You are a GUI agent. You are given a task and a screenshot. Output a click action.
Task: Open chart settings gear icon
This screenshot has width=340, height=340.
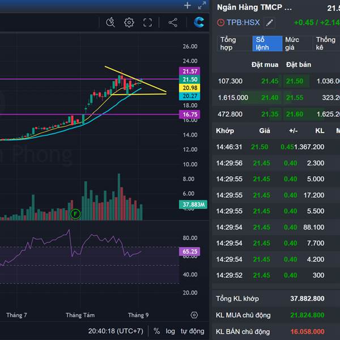point(129,22)
